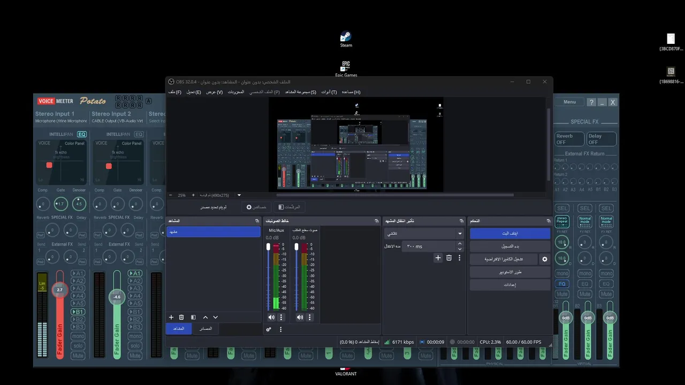
Task: Open the عرض (V) menu in OBS
Action: coord(215,92)
